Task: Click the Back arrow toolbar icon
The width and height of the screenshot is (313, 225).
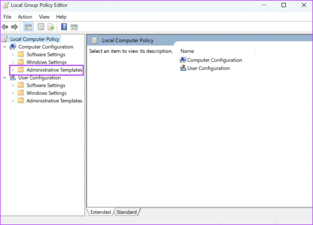Action: [5, 27]
